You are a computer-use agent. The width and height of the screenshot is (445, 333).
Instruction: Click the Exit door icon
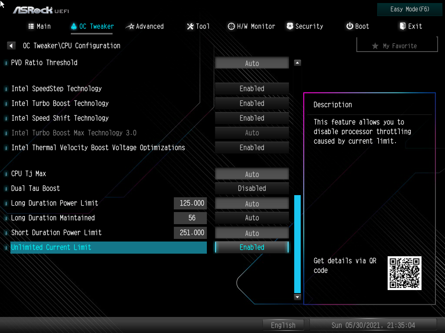click(402, 26)
